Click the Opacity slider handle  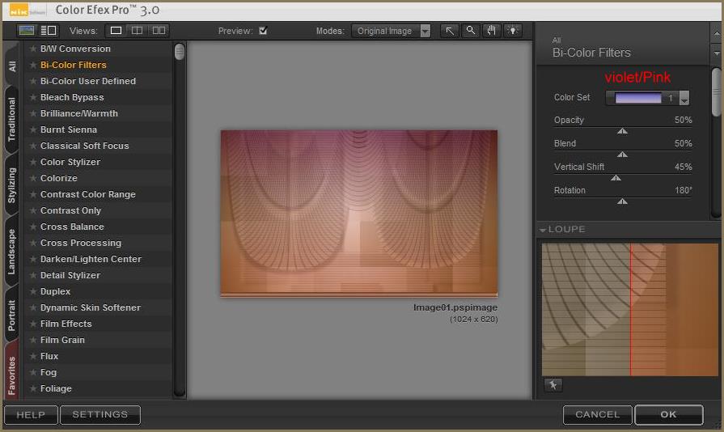[622, 130]
